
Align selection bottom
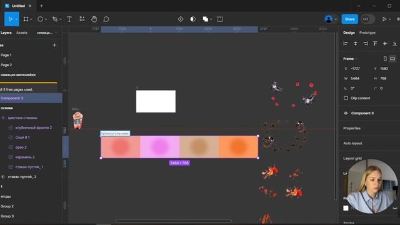click(x=394, y=44)
